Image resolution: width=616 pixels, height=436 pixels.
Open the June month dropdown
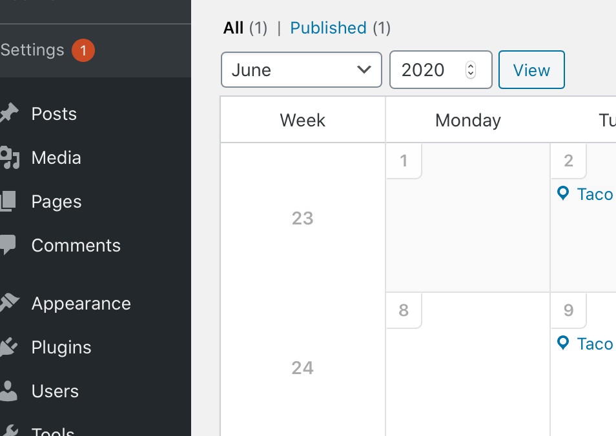[302, 70]
